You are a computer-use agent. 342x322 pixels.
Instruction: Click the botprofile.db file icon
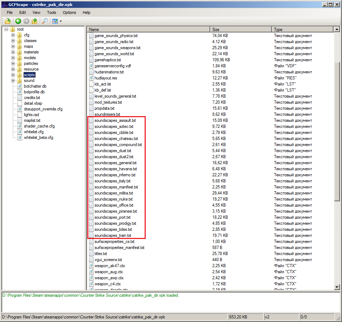pyautogui.click(x=20, y=92)
